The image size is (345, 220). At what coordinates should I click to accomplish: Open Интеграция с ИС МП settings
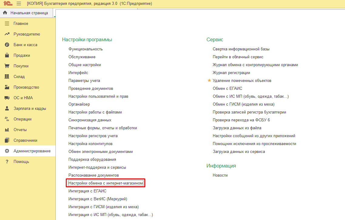(x=111, y=215)
